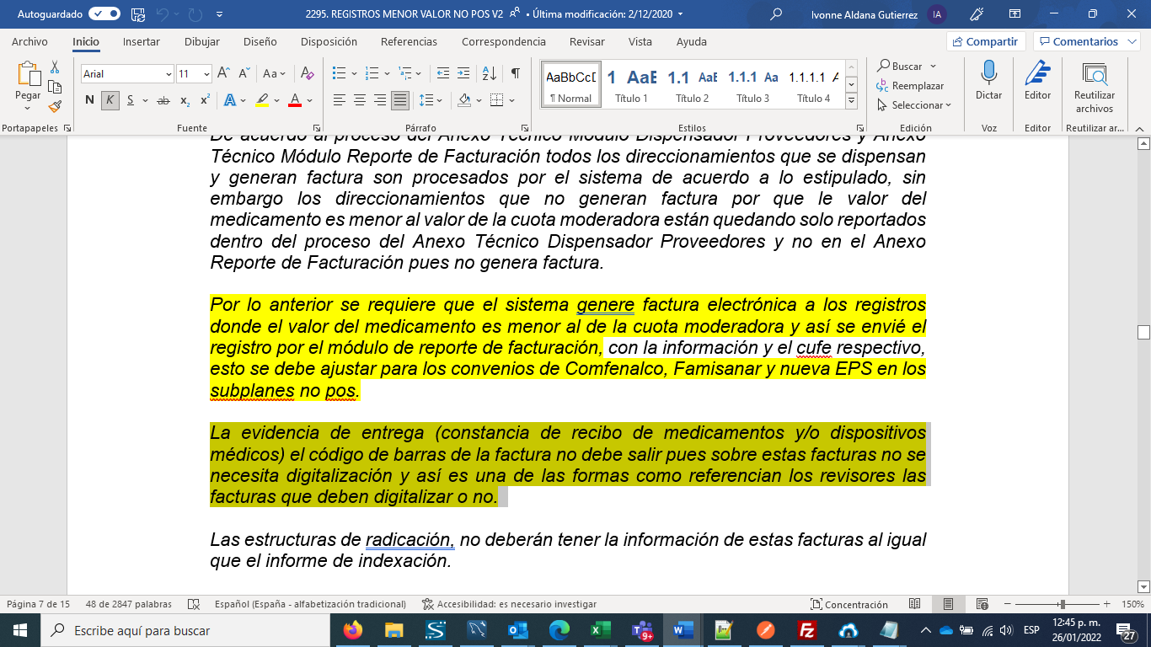Switch to the Vista tab

pos(640,41)
